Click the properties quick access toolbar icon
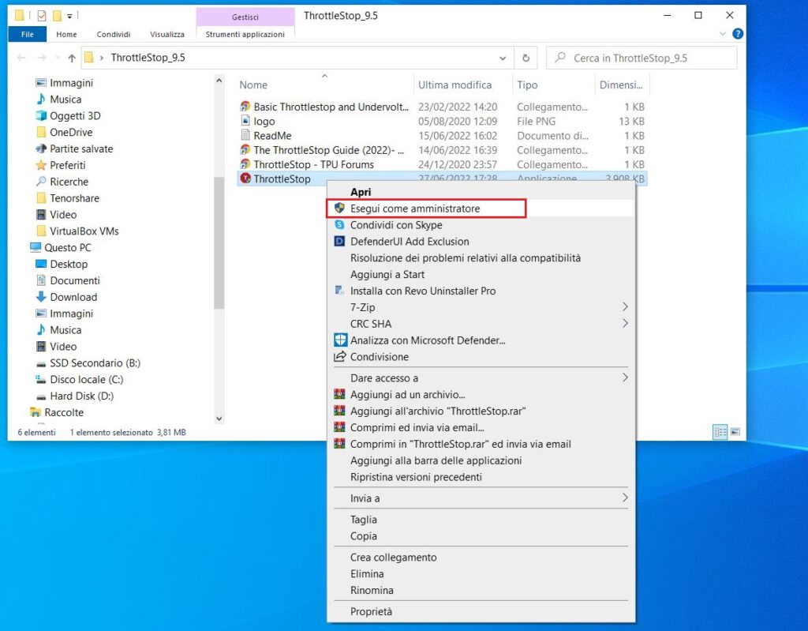The width and height of the screenshot is (808, 631). 42,16
